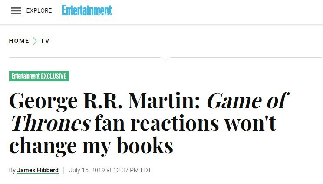Click the 'By' byline prefix

click(12, 171)
